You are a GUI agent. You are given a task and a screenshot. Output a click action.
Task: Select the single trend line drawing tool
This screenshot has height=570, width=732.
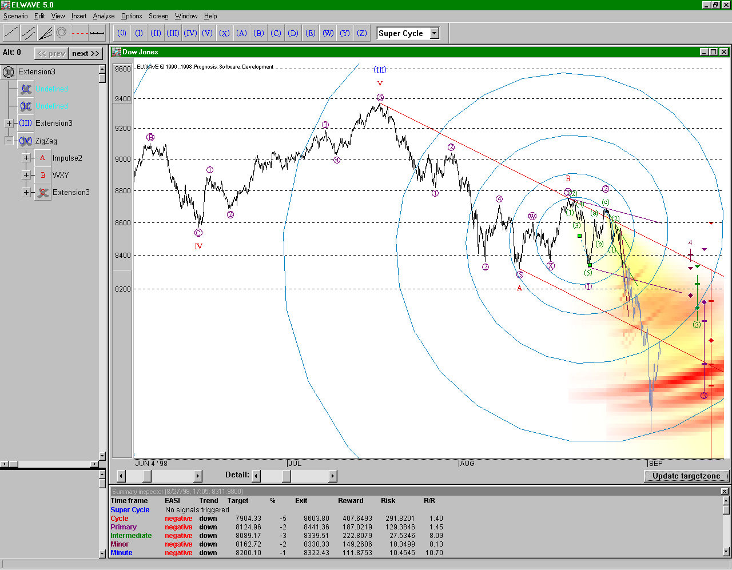[11, 33]
